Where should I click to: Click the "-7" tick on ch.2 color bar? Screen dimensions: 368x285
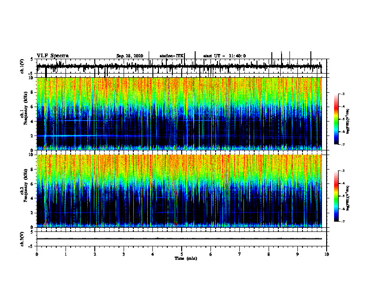343,221
